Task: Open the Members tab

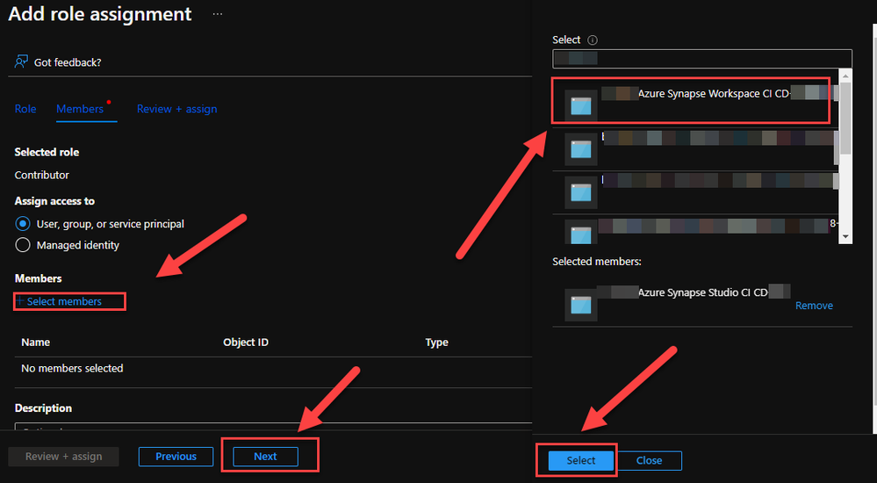Action: click(x=80, y=109)
